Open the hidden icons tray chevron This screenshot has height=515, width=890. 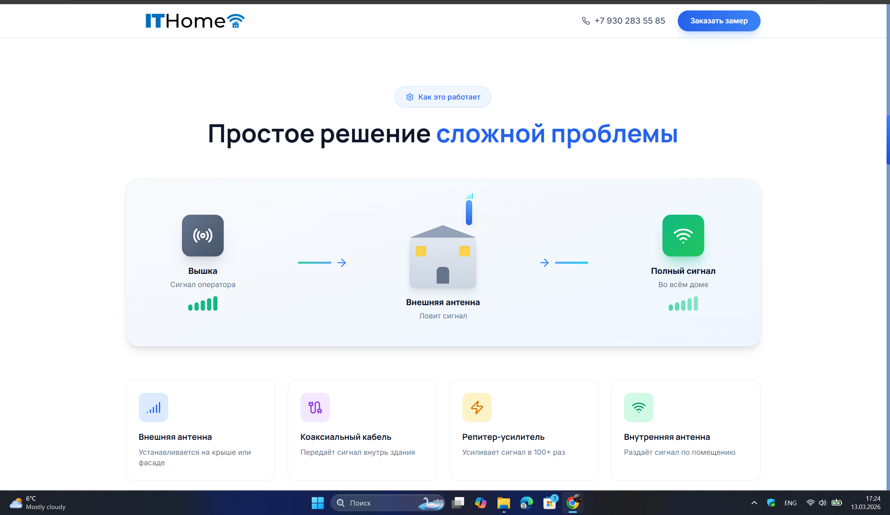pos(754,502)
